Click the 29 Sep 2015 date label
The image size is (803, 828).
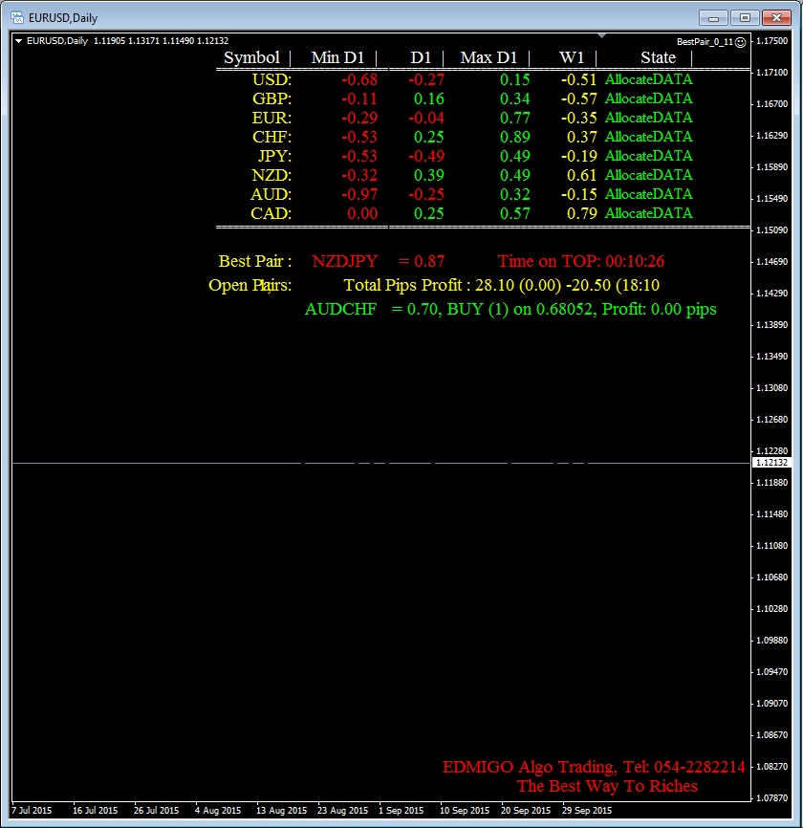click(x=587, y=810)
